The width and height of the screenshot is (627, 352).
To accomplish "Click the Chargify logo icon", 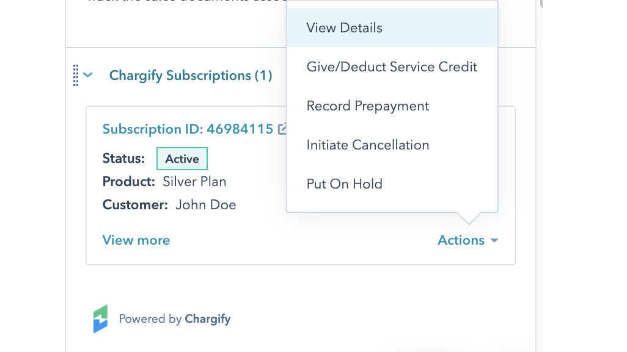I will pyautogui.click(x=101, y=318).
